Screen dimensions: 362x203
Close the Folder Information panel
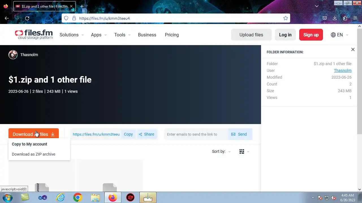tap(353, 50)
